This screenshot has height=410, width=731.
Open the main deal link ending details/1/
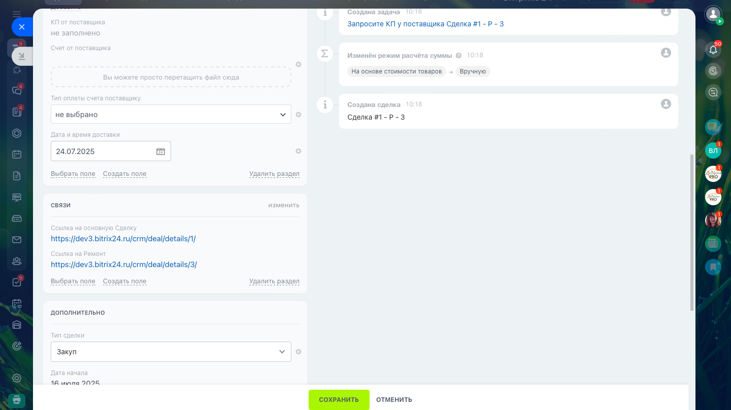(123, 239)
